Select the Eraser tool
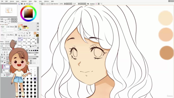174x98 pixels. 25,42
